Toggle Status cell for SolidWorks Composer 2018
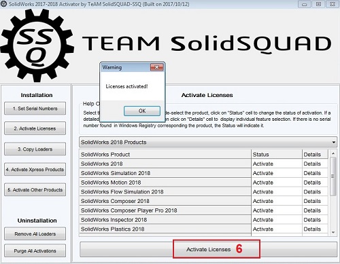 tap(277, 201)
